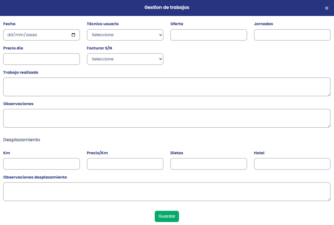
Task: Click into the Dietas field
Action: pos(208,164)
